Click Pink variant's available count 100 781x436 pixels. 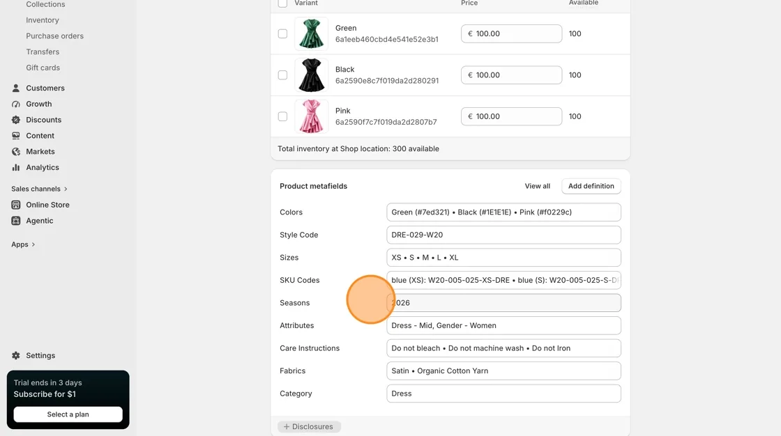pos(575,116)
